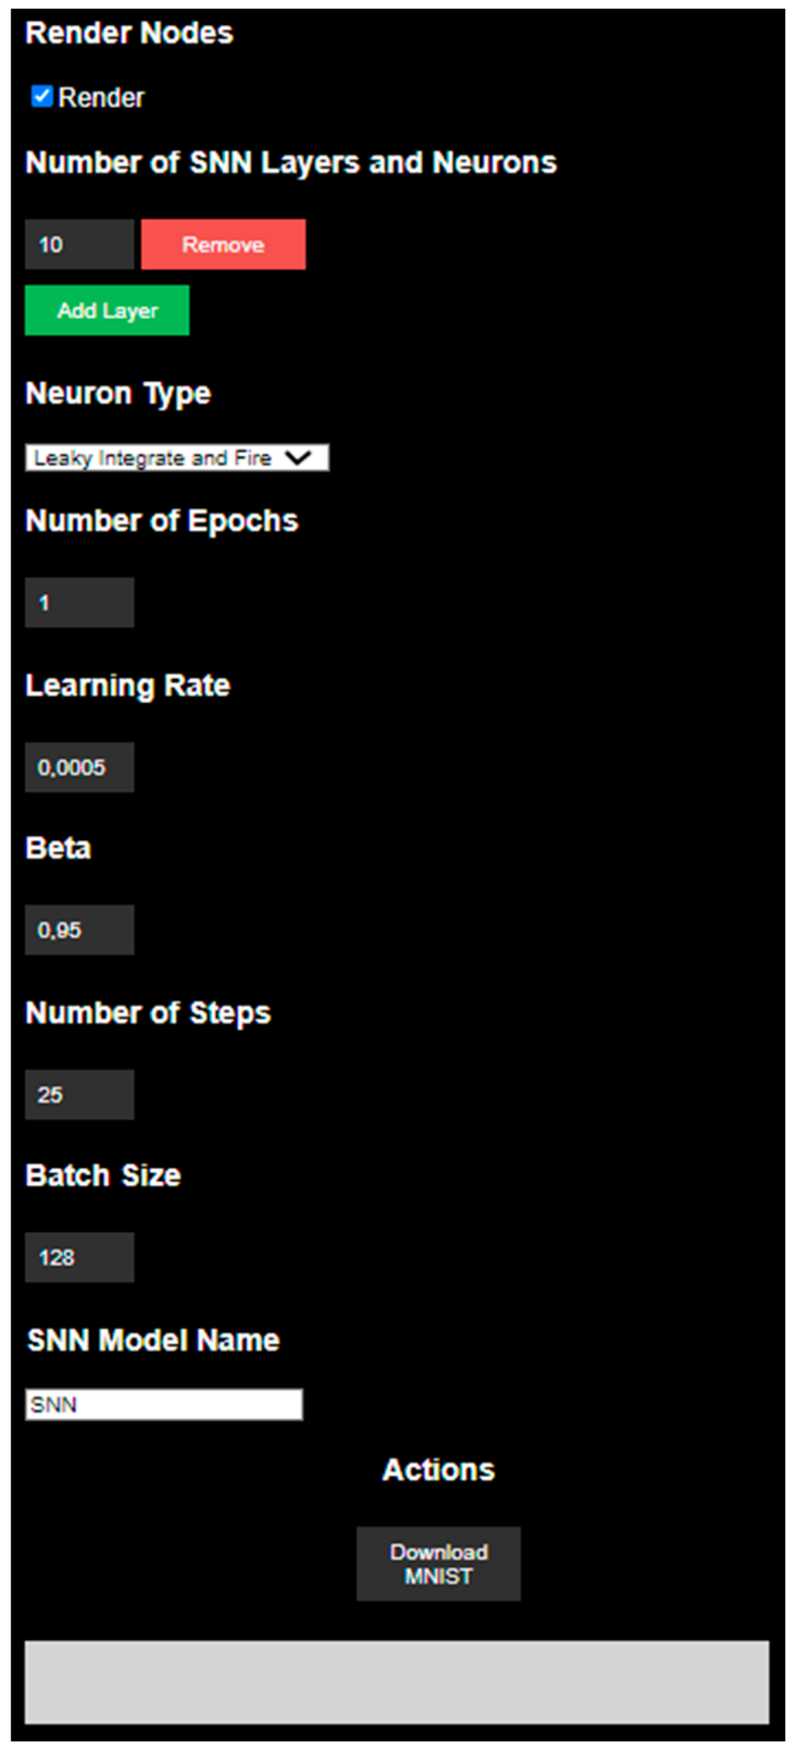Click the Number of Epochs input field
Image resolution: width=794 pixels, height=1749 pixels.
[79, 602]
